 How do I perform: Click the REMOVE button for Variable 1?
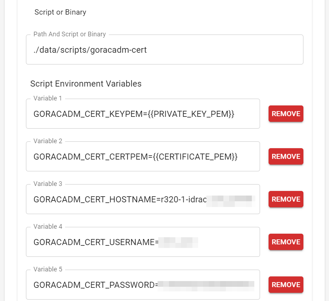(286, 114)
